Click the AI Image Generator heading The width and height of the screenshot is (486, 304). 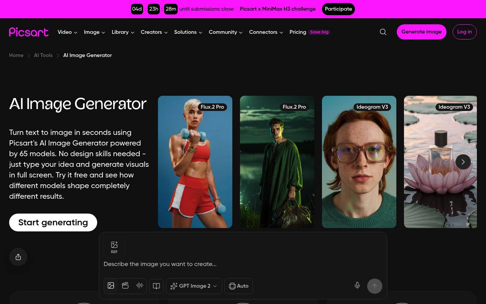[x=78, y=104]
